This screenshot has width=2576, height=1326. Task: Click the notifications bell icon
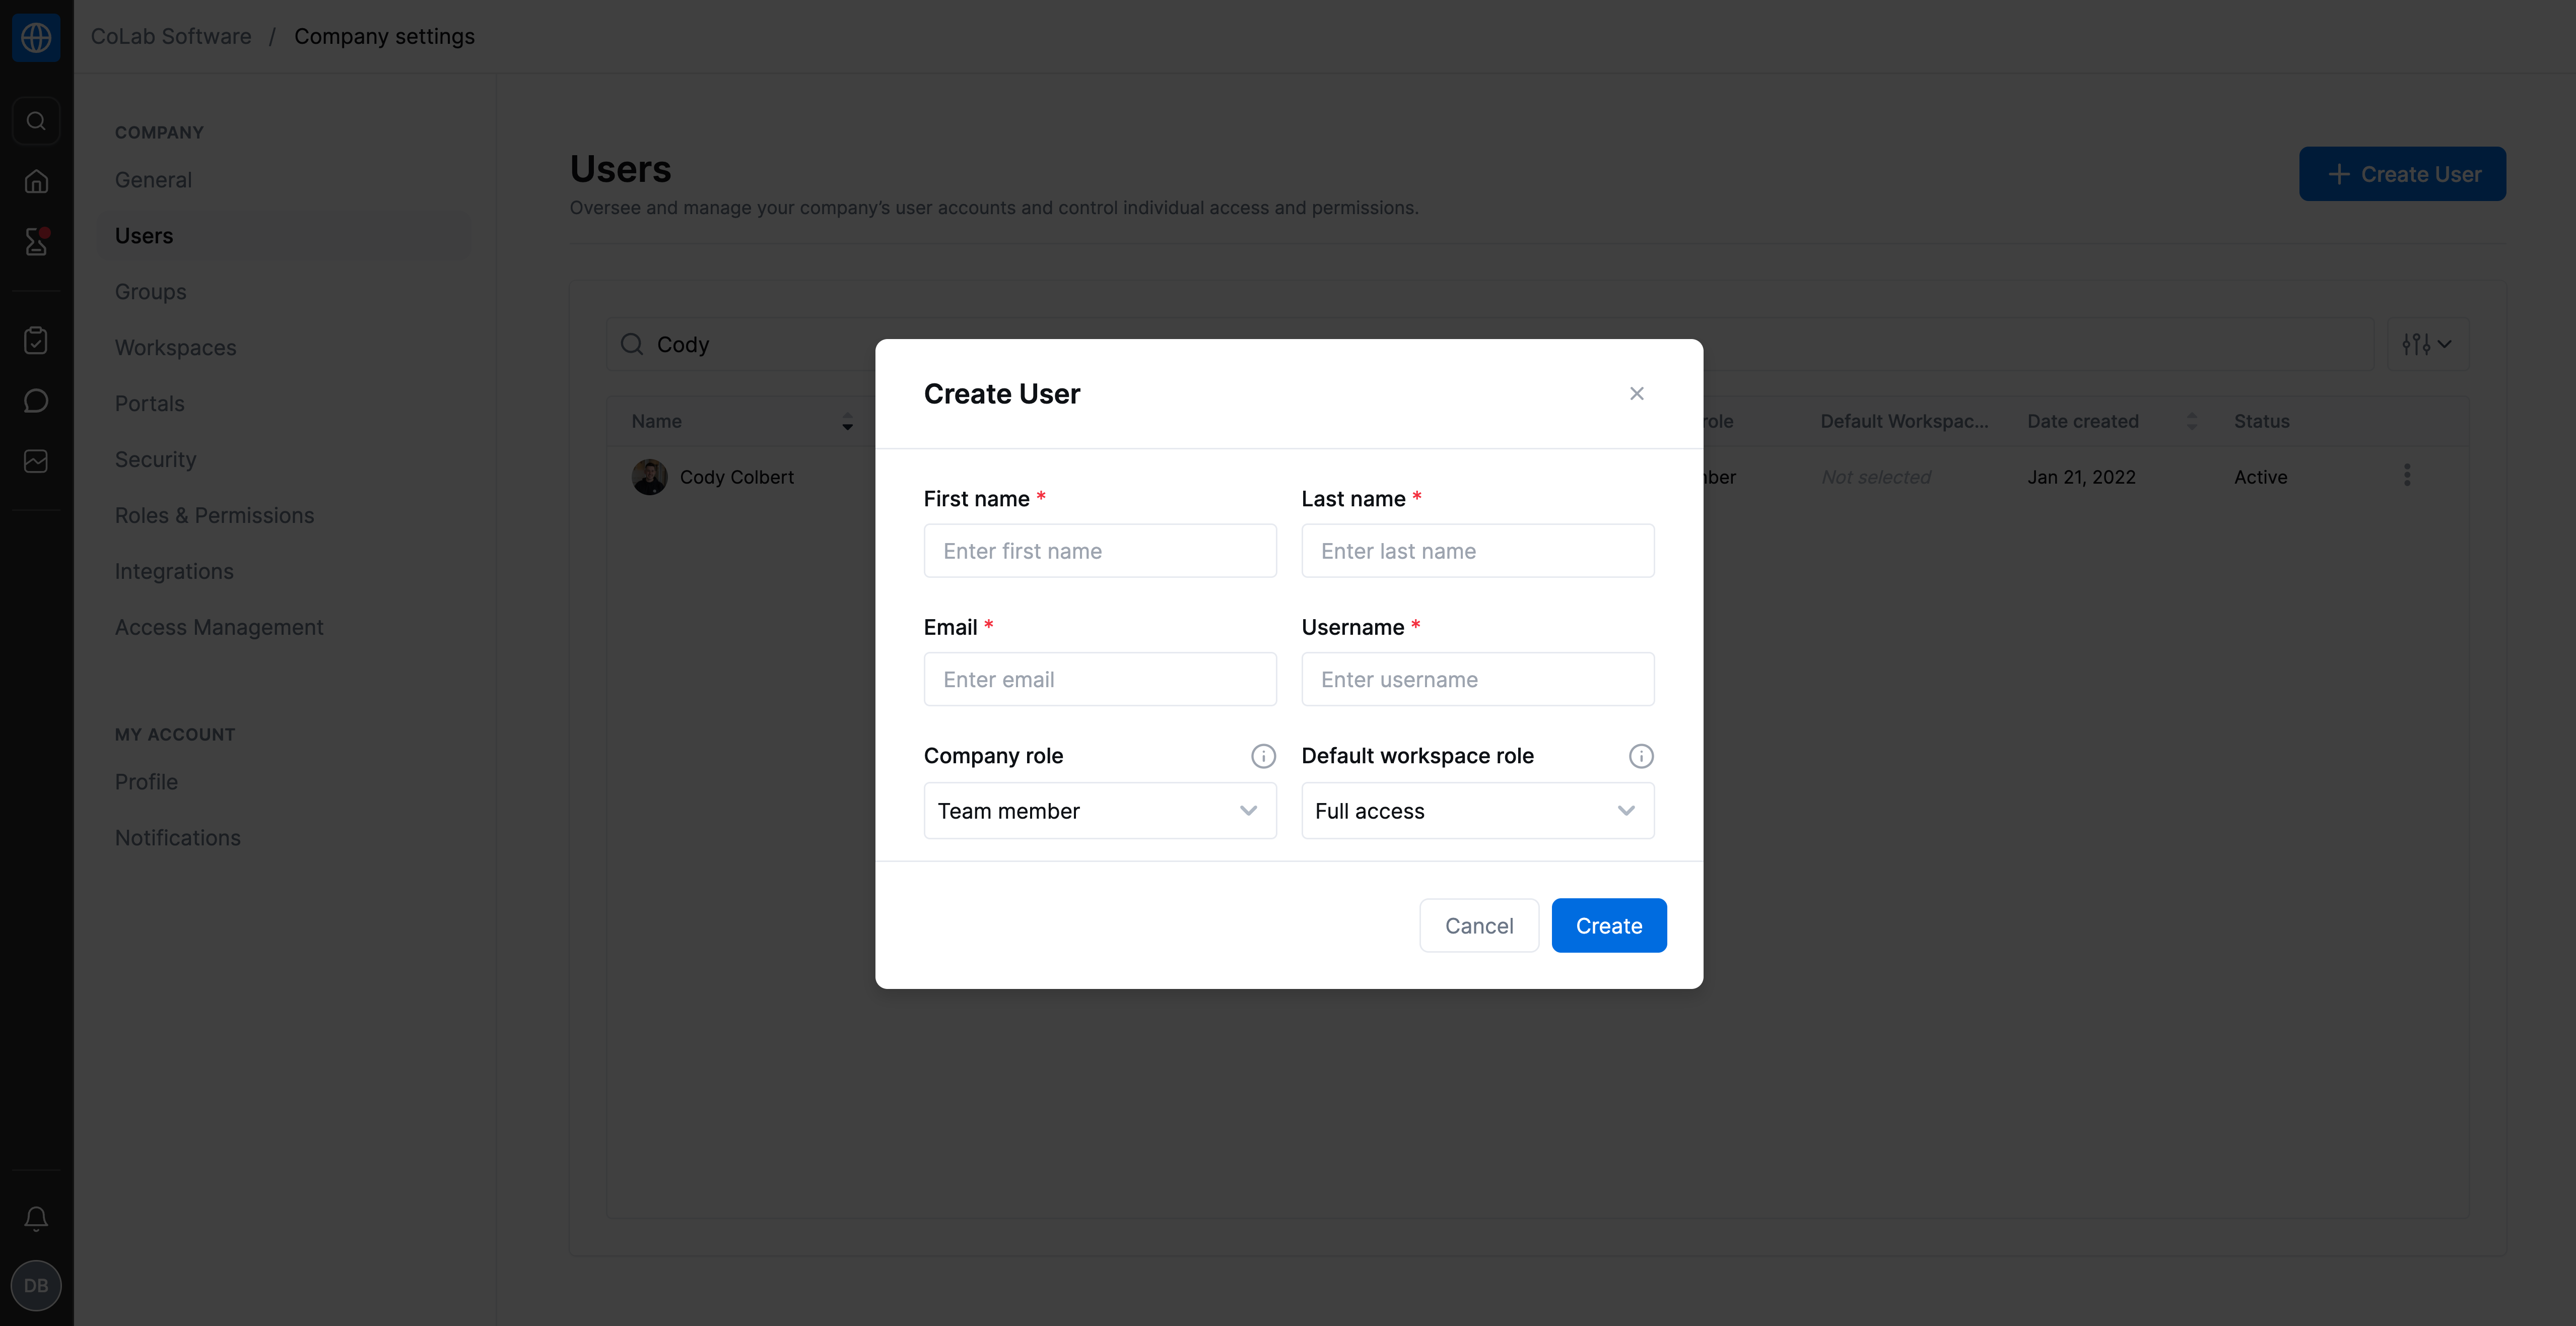36,1218
